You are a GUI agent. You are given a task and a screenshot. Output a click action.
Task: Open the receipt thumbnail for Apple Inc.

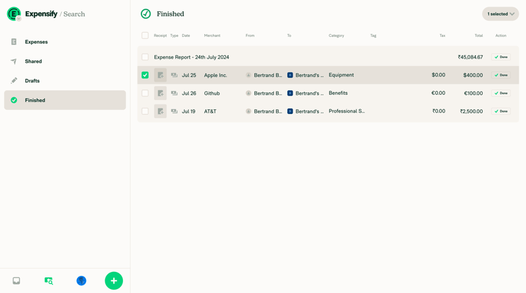[160, 75]
